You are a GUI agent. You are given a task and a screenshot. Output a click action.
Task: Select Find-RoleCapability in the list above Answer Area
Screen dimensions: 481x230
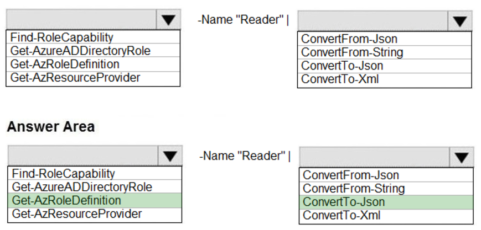tap(61, 38)
